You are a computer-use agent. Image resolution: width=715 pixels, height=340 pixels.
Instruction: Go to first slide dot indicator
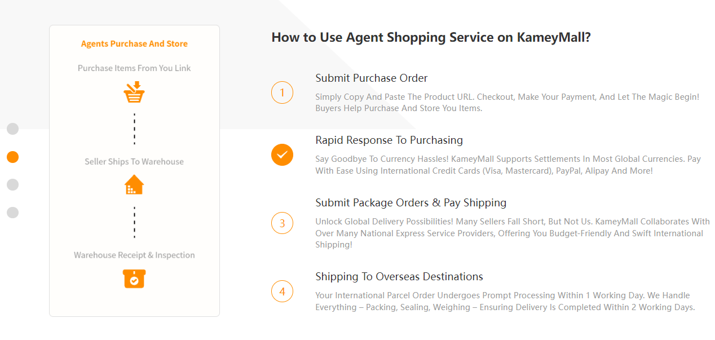12,129
